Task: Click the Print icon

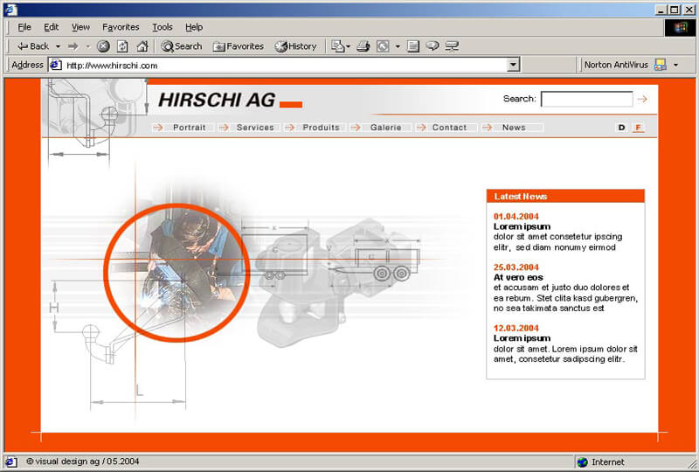Action: [x=363, y=46]
